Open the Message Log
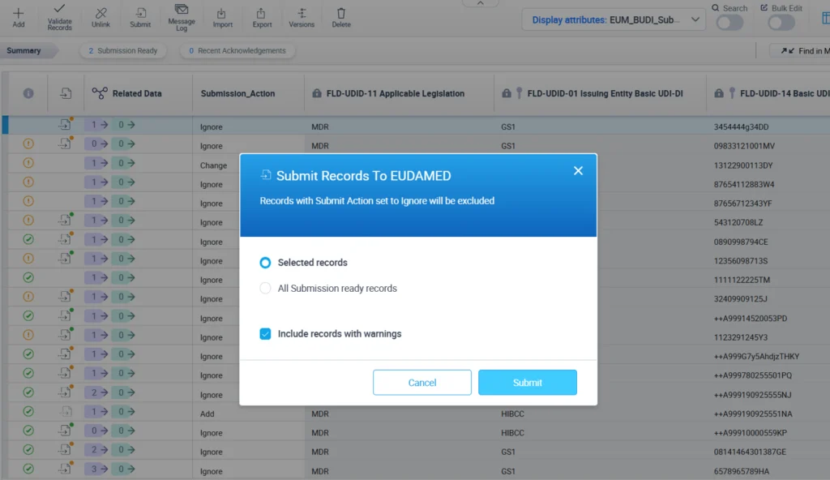830x480 pixels. [x=182, y=17]
